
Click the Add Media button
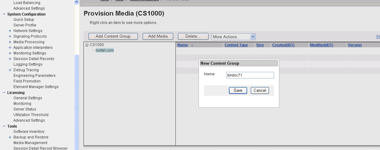tap(158, 36)
